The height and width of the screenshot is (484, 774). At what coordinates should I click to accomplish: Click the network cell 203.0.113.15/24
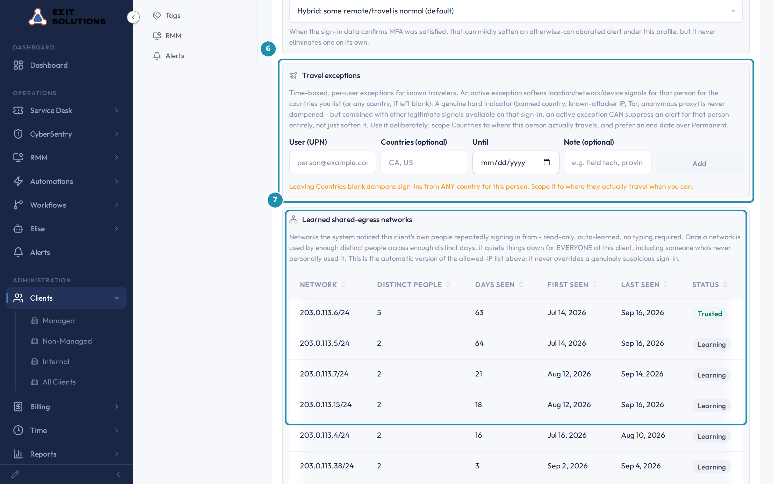tap(325, 405)
